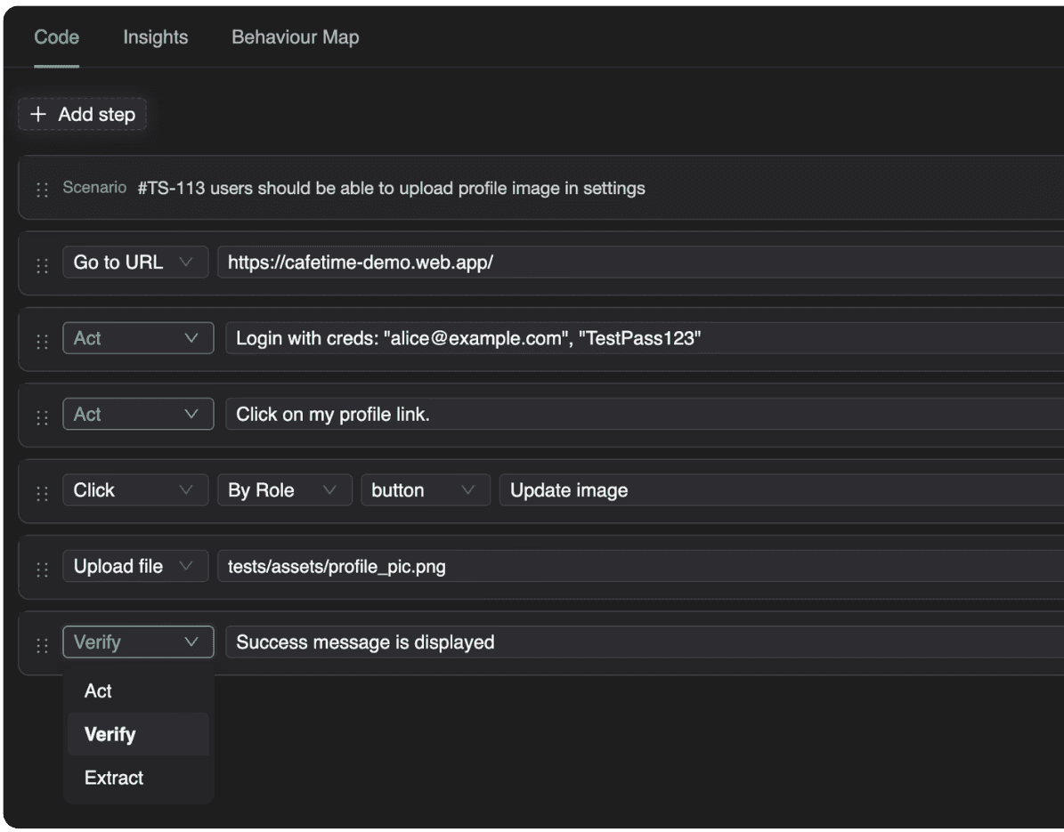Click drag handle on Verify step
The image size is (1064, 832).
[x=42, y=645]
